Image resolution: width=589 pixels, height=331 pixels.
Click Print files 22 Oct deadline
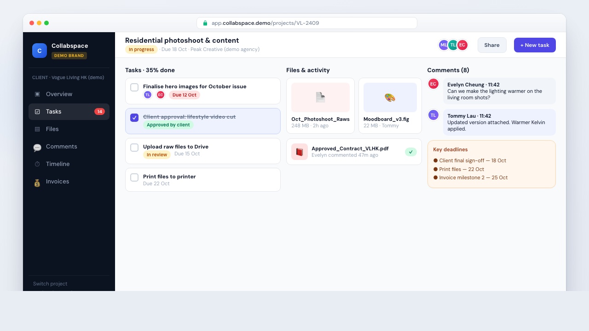coord(459,169)
